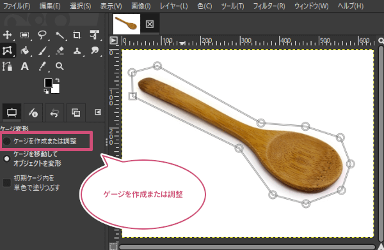The width and height of the screenshot is (384, 250).
Task: Open the レイヤー(L) menu
Action: pos(173,6)
